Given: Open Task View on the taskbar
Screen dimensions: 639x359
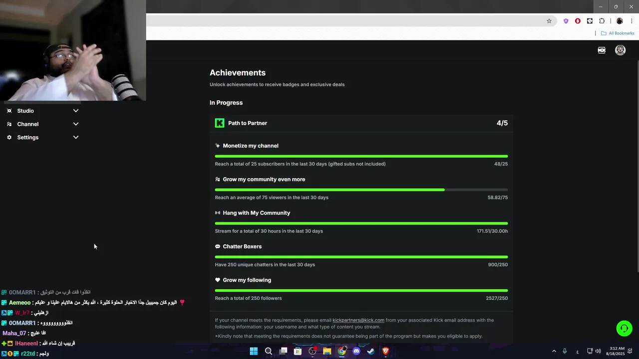Looking at the screenshot, I should (283, 351).
